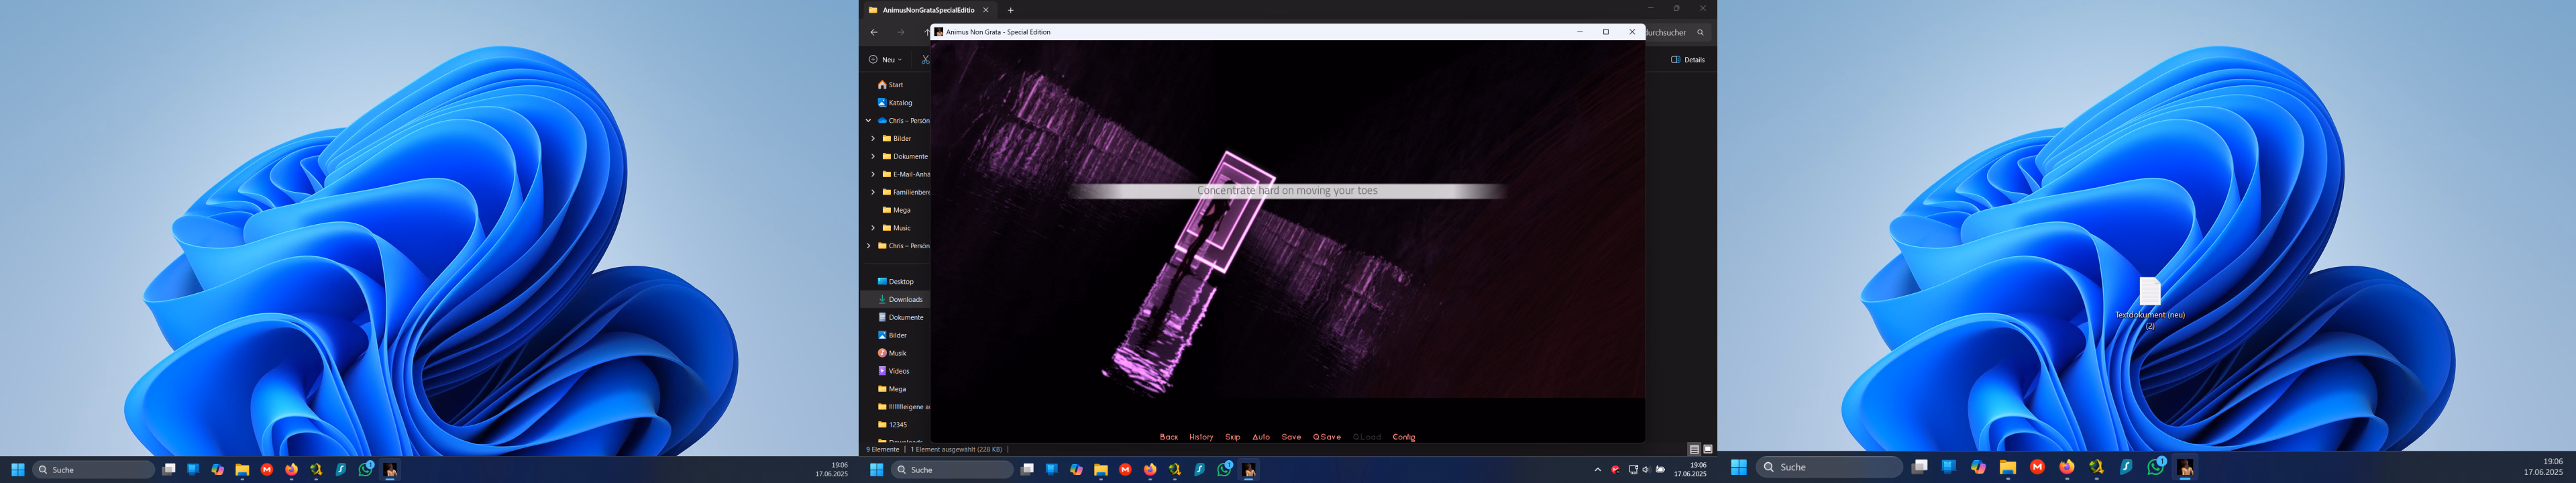Open the Save menu in the game

(1291, 437)
